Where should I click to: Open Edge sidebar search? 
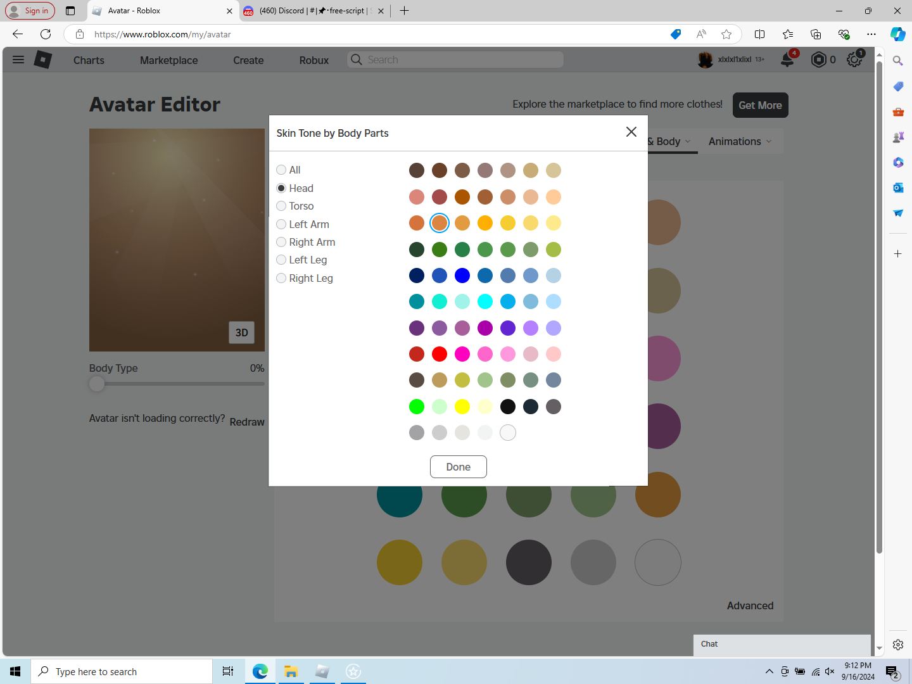point(898,61)
